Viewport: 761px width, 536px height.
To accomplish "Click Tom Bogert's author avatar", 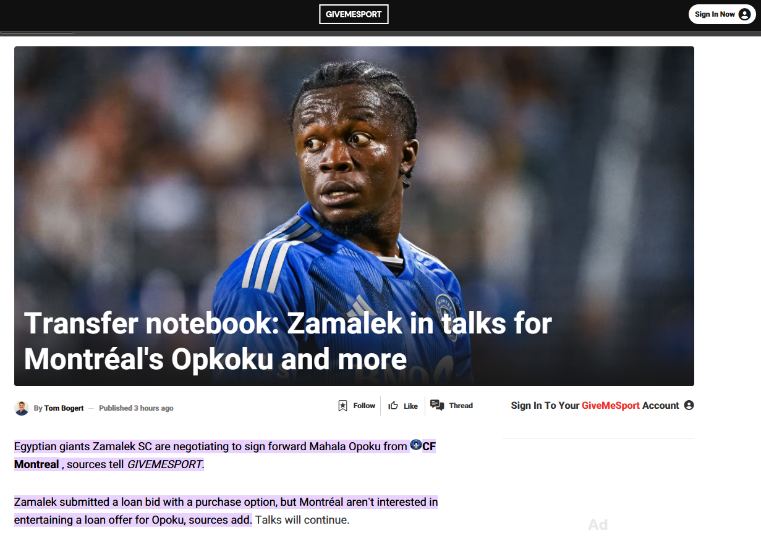I will pos(22,408).
